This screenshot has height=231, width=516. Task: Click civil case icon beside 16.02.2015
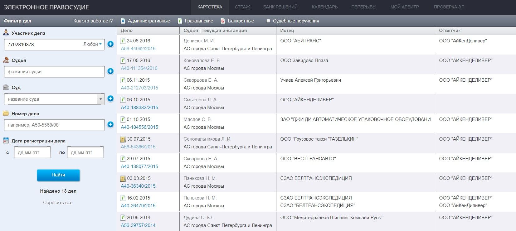[123, 198]
